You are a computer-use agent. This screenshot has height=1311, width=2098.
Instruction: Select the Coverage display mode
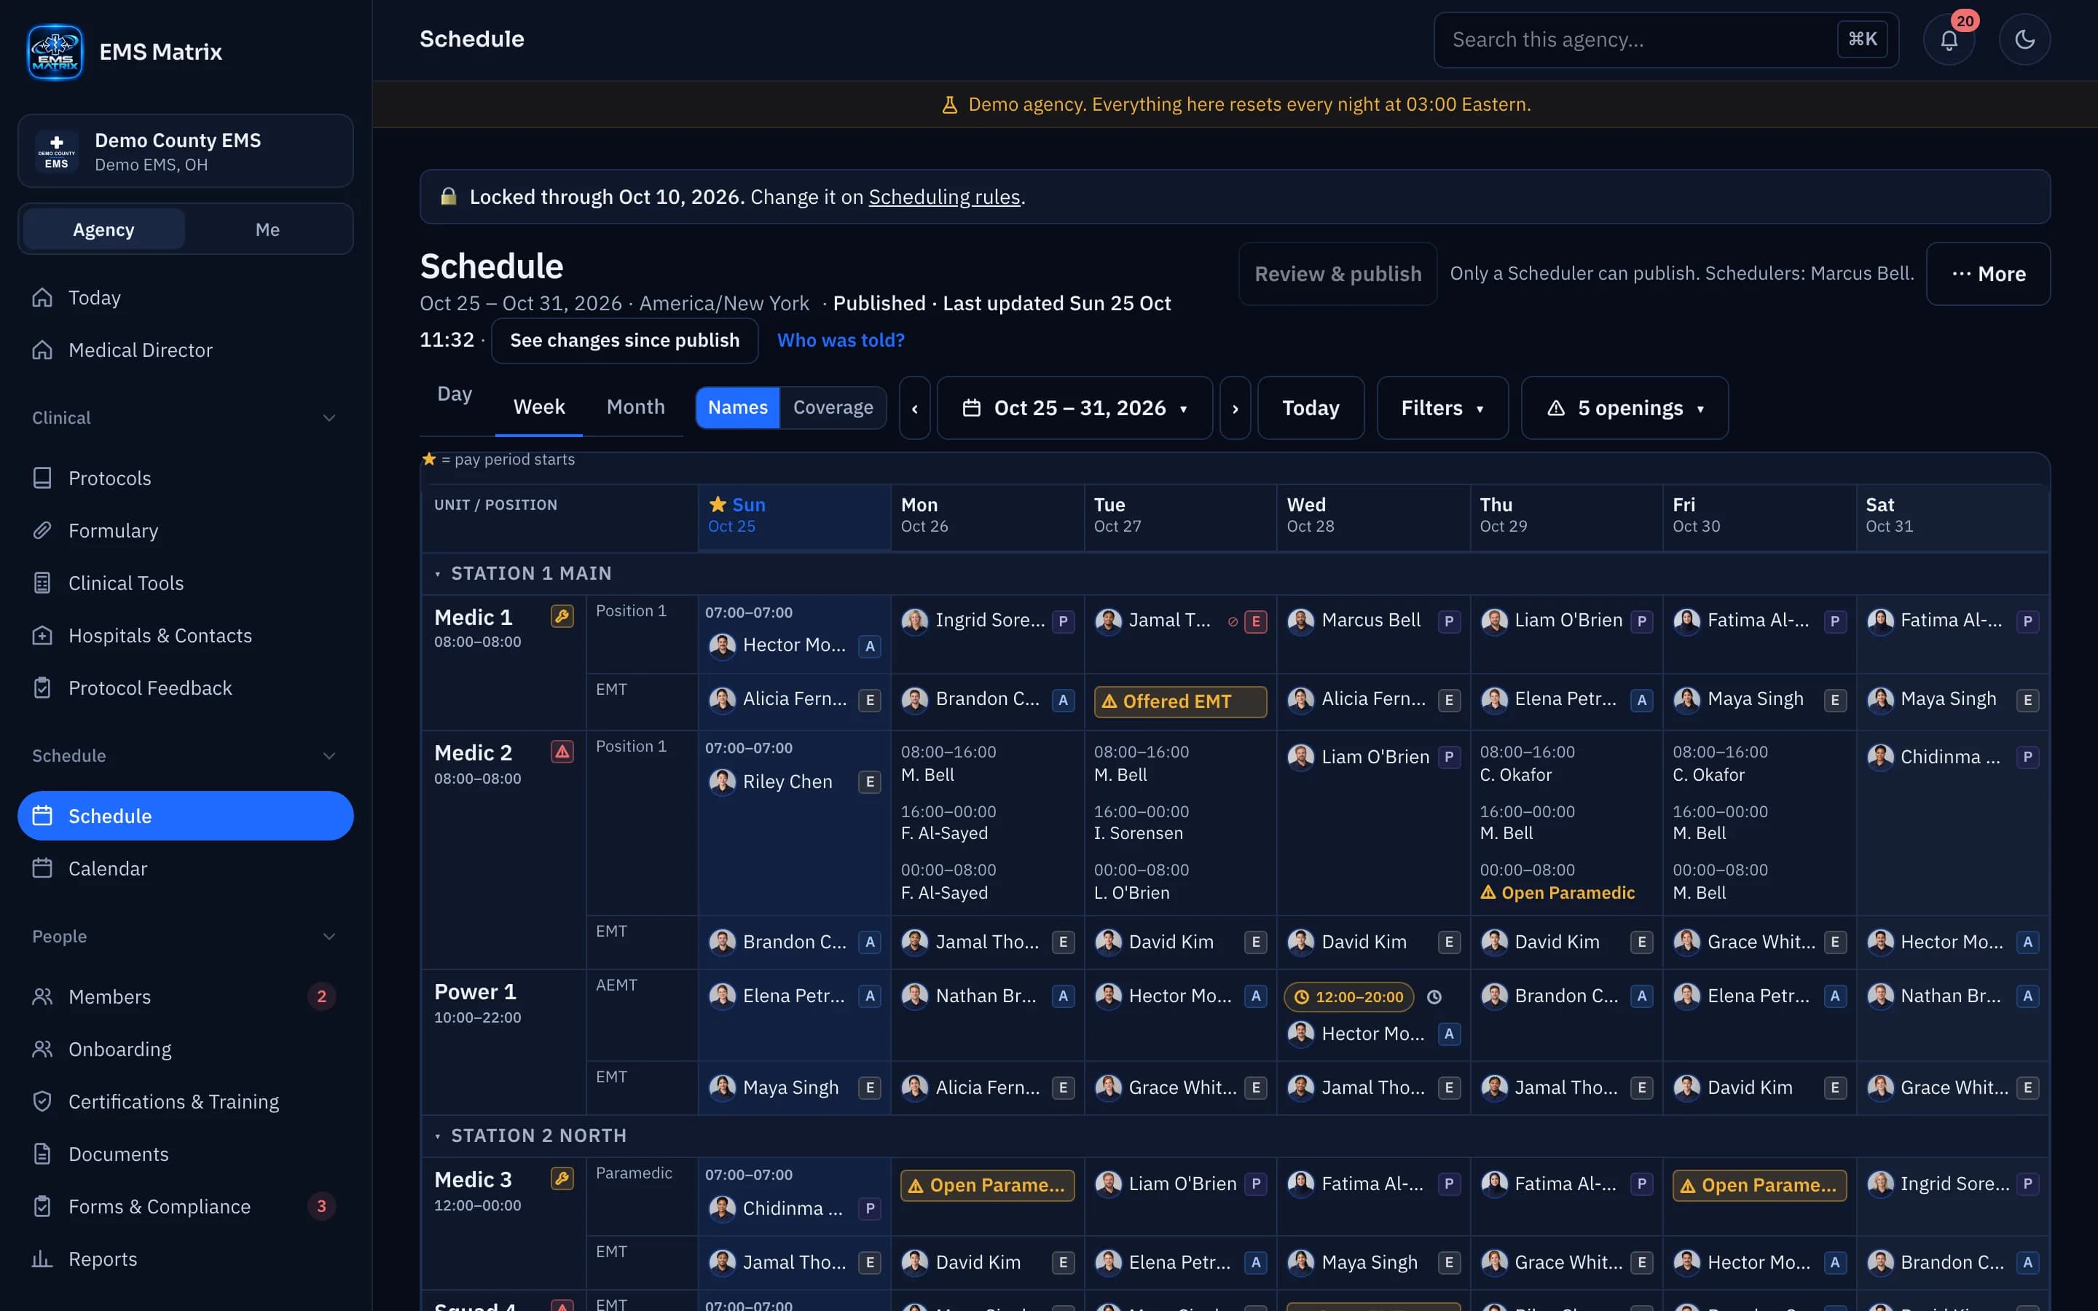point(832,408)
